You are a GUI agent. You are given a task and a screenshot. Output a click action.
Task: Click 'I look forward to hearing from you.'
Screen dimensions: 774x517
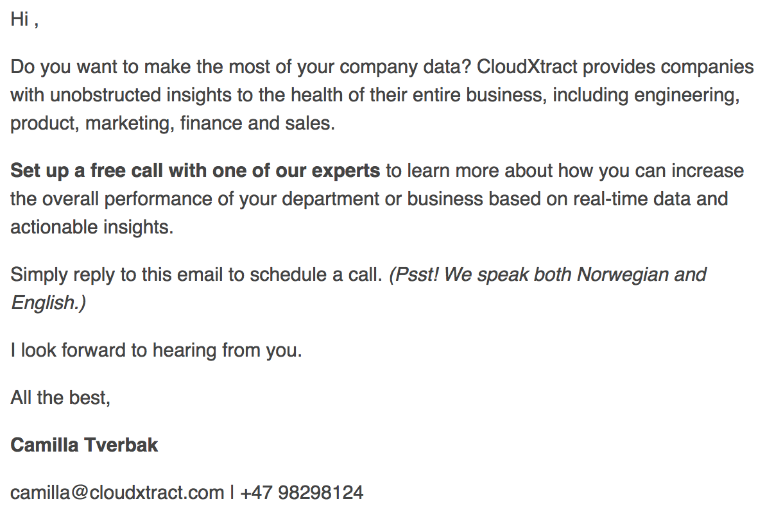coord(156,351)
